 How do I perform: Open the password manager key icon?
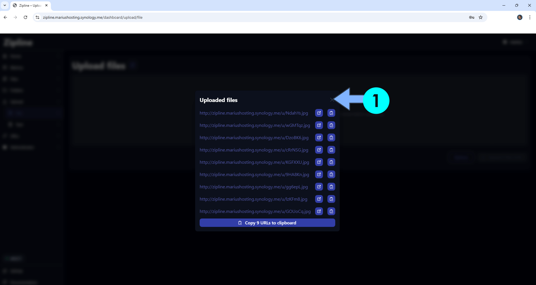(x=472, y=17)
